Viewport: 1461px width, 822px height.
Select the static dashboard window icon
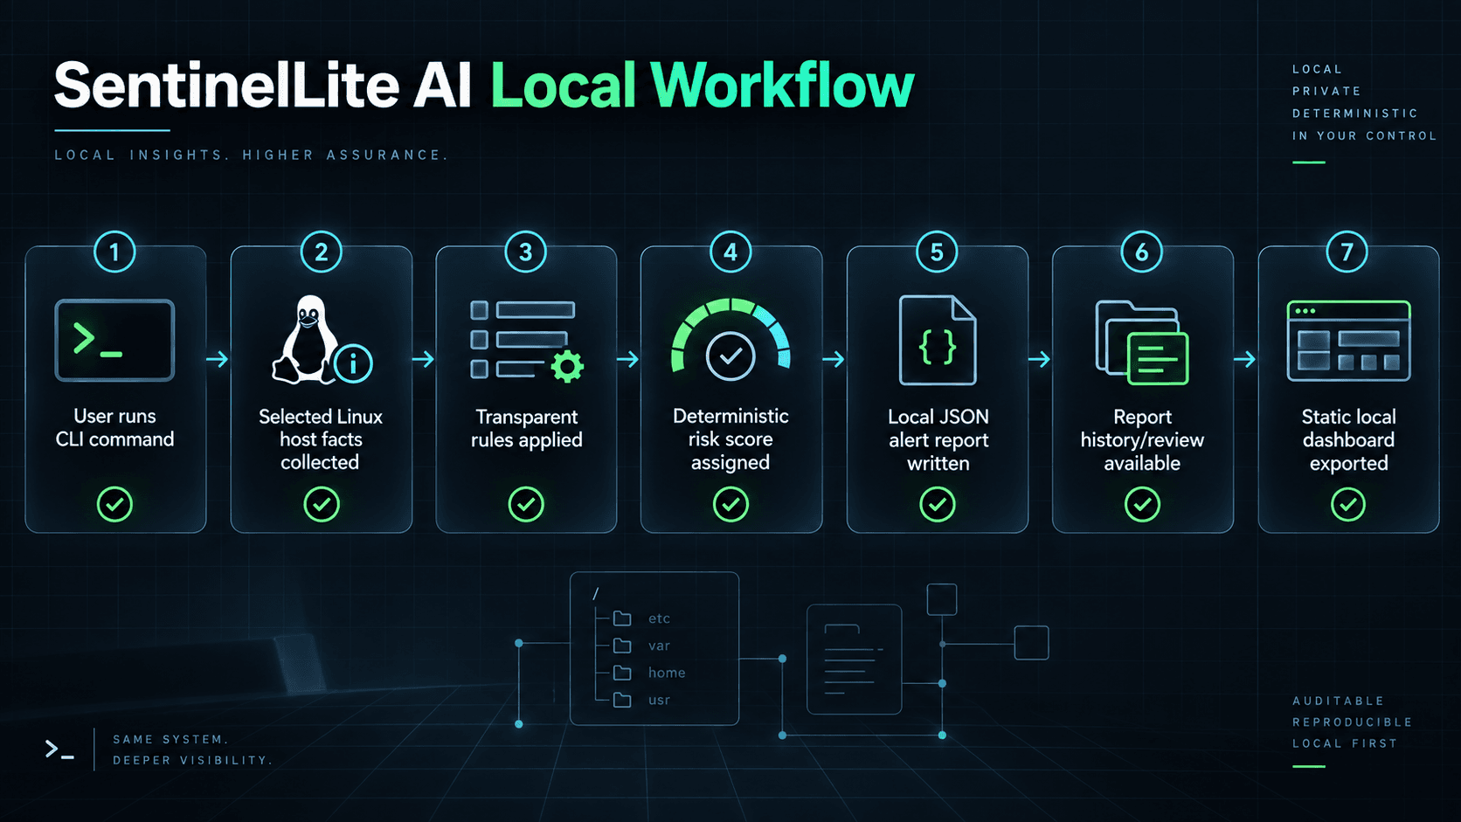1348,341
